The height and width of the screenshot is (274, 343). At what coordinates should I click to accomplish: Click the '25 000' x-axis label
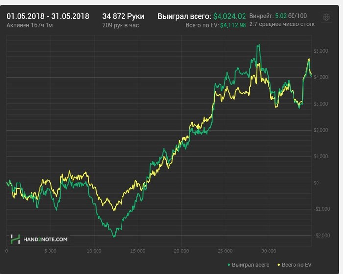pos(225,251)
